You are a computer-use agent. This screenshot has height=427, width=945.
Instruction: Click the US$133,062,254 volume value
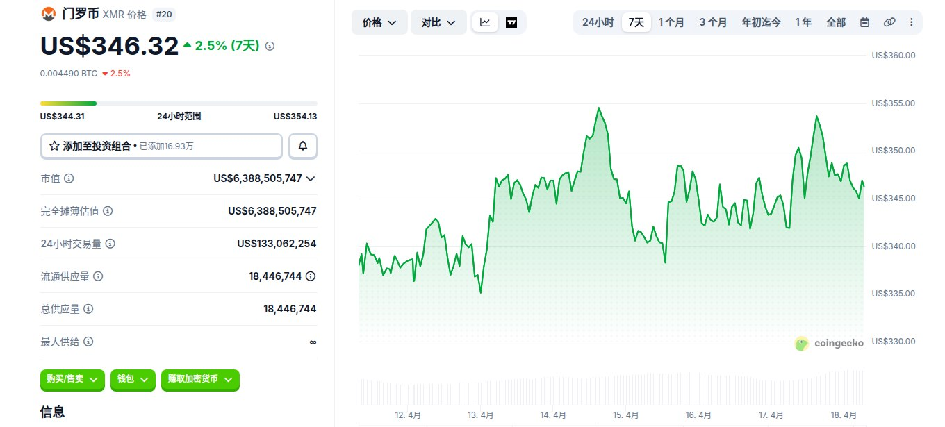click(277, 244)
